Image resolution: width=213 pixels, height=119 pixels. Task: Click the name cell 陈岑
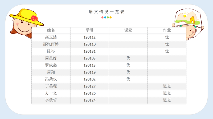[51, 51]
